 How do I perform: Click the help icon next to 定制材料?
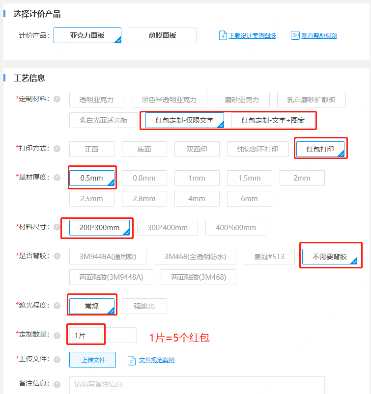[x=57, y=99]
